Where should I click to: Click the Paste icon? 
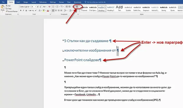click(3, 7)
